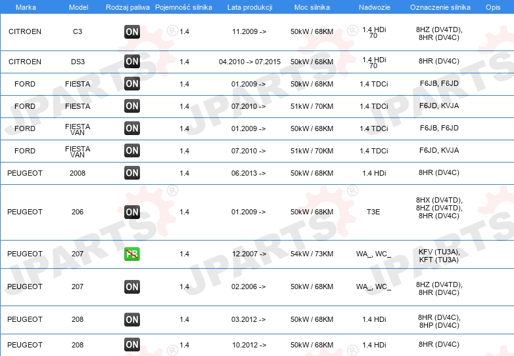514x356 pixels.
Task: Click the ON icon in Peugeot 208 10.2012 row
Action: 132,345
